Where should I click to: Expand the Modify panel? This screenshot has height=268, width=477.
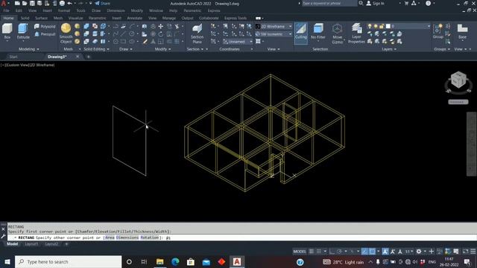click(x=162, y=49)
